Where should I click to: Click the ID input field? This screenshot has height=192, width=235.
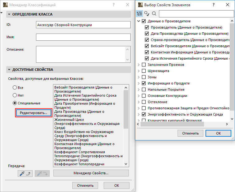[83, 25]
